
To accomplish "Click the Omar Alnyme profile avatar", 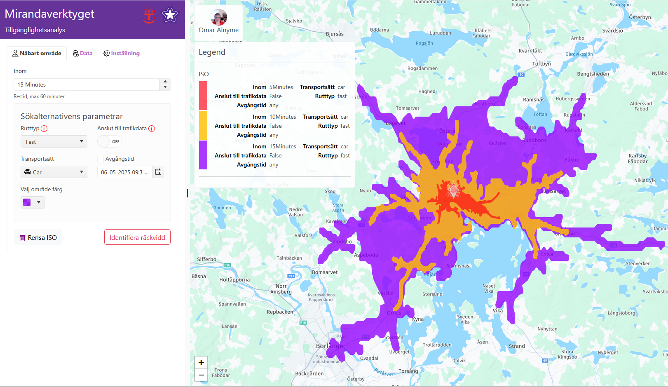I will point(219,17).
